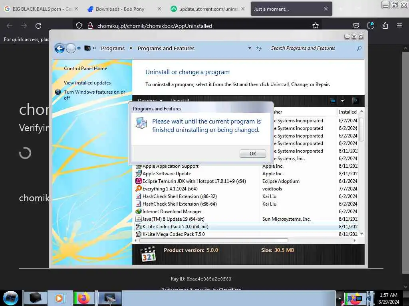This screenshot has height=306, width=409.
Task: Select Internet Download Manager entry
Action: coord(246,211)
